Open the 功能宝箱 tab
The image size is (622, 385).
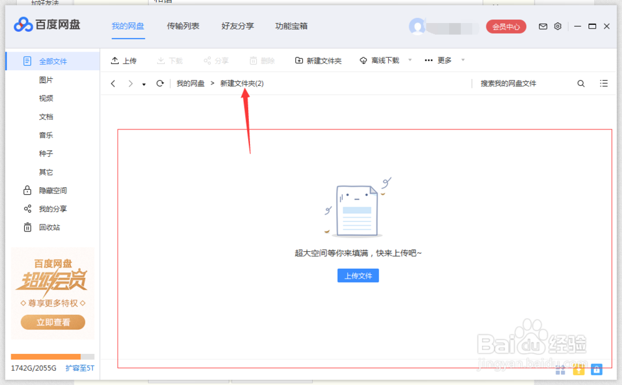pyautogui.click(x=292, y=26)
